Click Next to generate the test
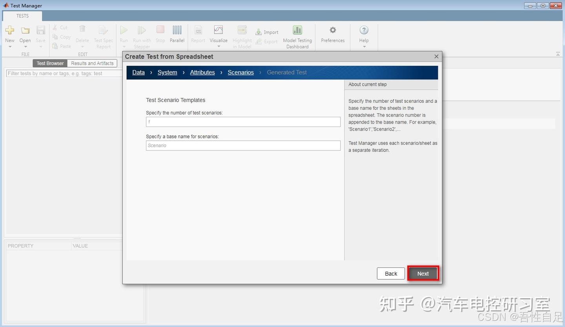 (423, 273)
